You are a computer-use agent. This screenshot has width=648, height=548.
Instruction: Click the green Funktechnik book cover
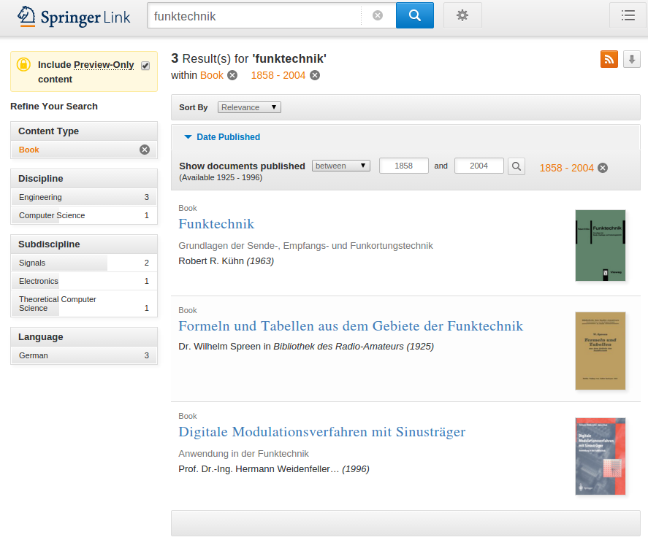click(x=600, y=245)
